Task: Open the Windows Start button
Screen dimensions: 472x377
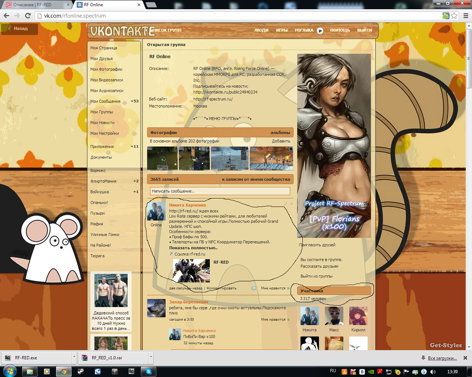Action: pyautogui.click(x=9, y=371)
